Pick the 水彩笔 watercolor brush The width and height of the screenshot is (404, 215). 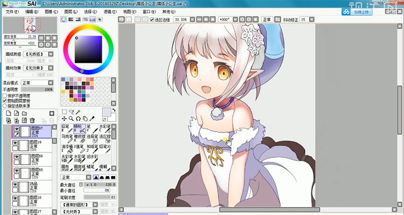click(105, 128)
